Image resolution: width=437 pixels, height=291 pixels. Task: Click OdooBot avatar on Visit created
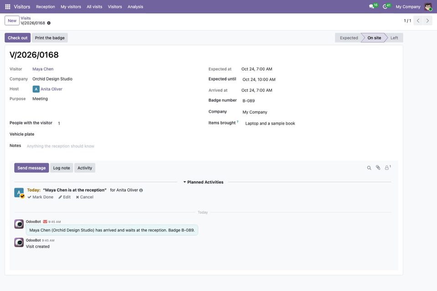(x=19, y=242)
